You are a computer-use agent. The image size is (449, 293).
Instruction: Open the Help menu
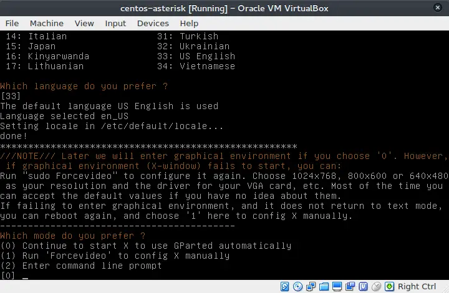[x=189, y=23]
